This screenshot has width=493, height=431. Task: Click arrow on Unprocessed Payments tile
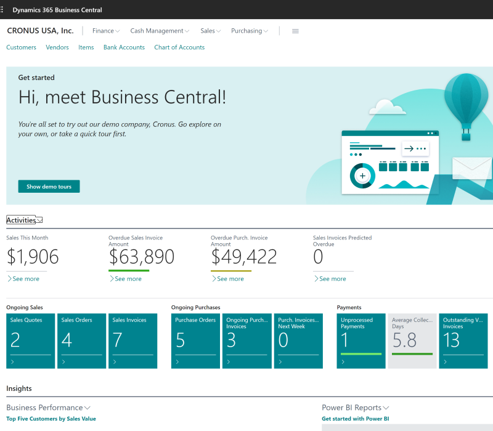click(x=343, y=362)
